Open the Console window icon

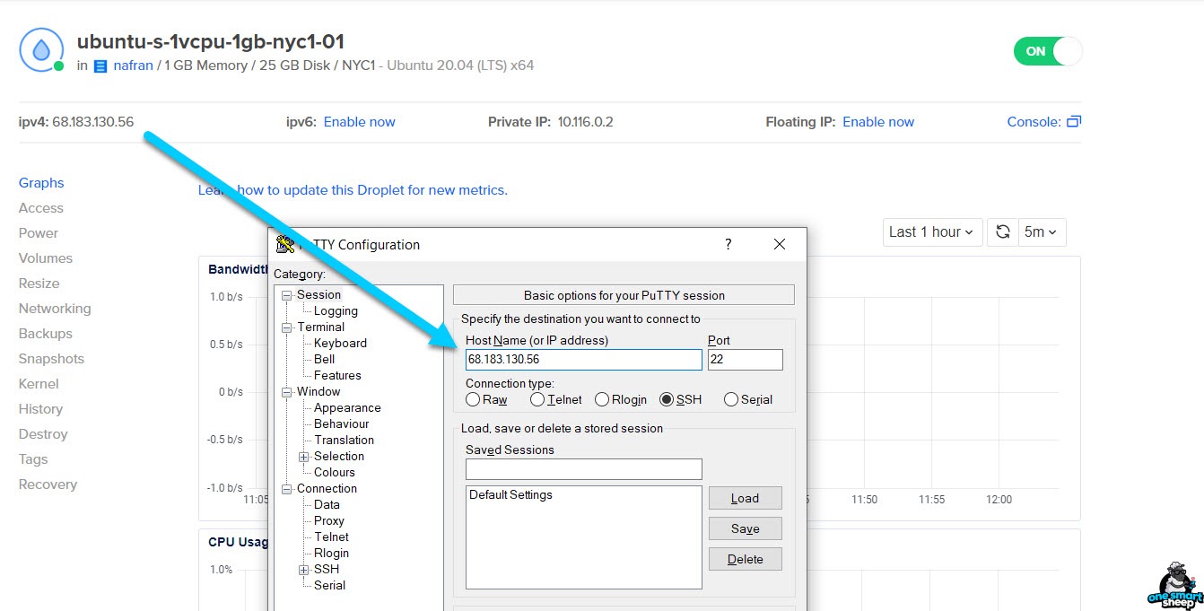[x=1074, y=122]
